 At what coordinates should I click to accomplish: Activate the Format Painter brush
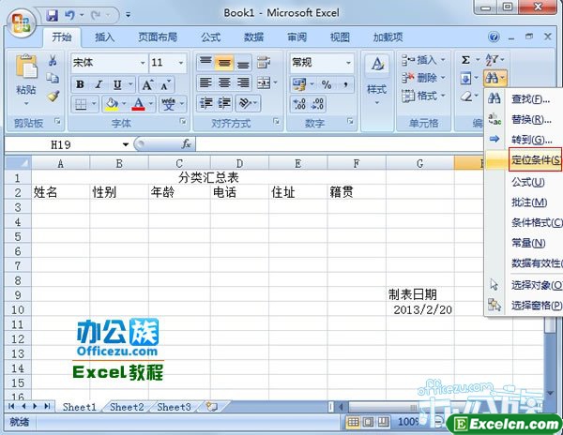[x=53, y=96]
